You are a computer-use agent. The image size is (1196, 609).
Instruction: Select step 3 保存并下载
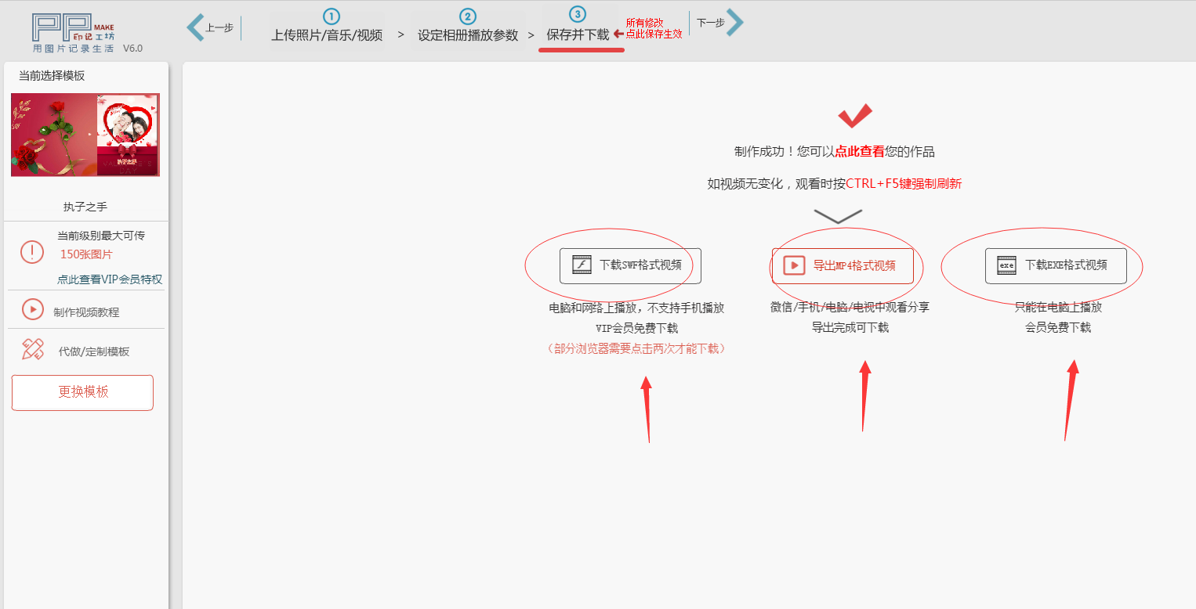(x=578, y=35)
